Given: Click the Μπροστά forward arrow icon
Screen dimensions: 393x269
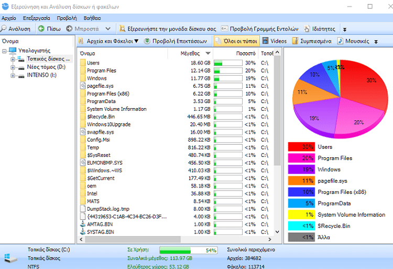Looking at the screenshot, I should tap(69, 29).
